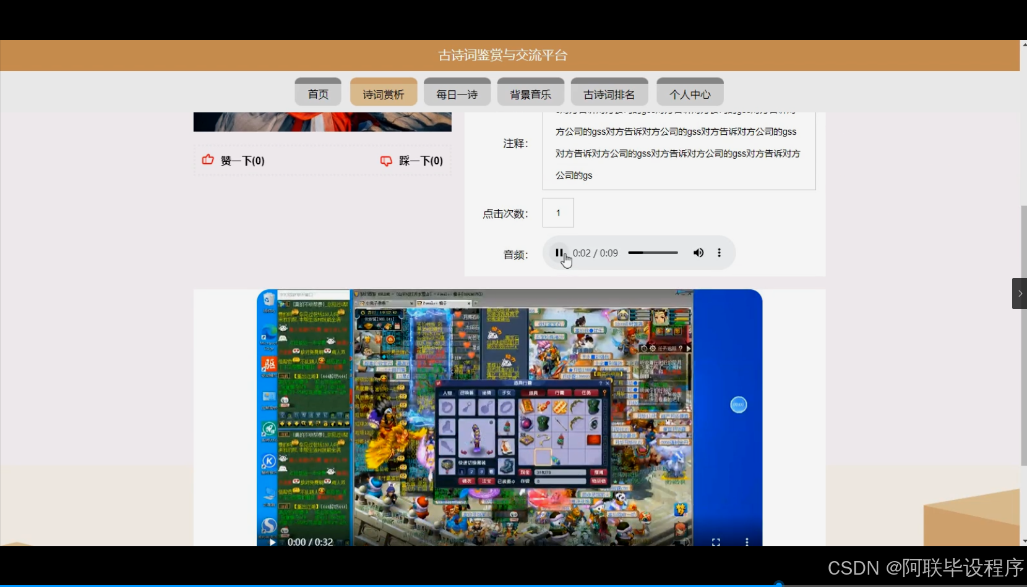Image resolution: width=1027 pixels, height=587 pixels.
Task: Expand the right side panel arrow
Action: pos(1020,293)
